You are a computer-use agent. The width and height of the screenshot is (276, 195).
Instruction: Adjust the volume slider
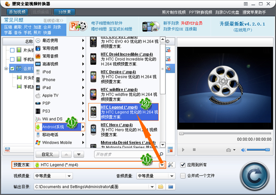[x=258, y=150]
